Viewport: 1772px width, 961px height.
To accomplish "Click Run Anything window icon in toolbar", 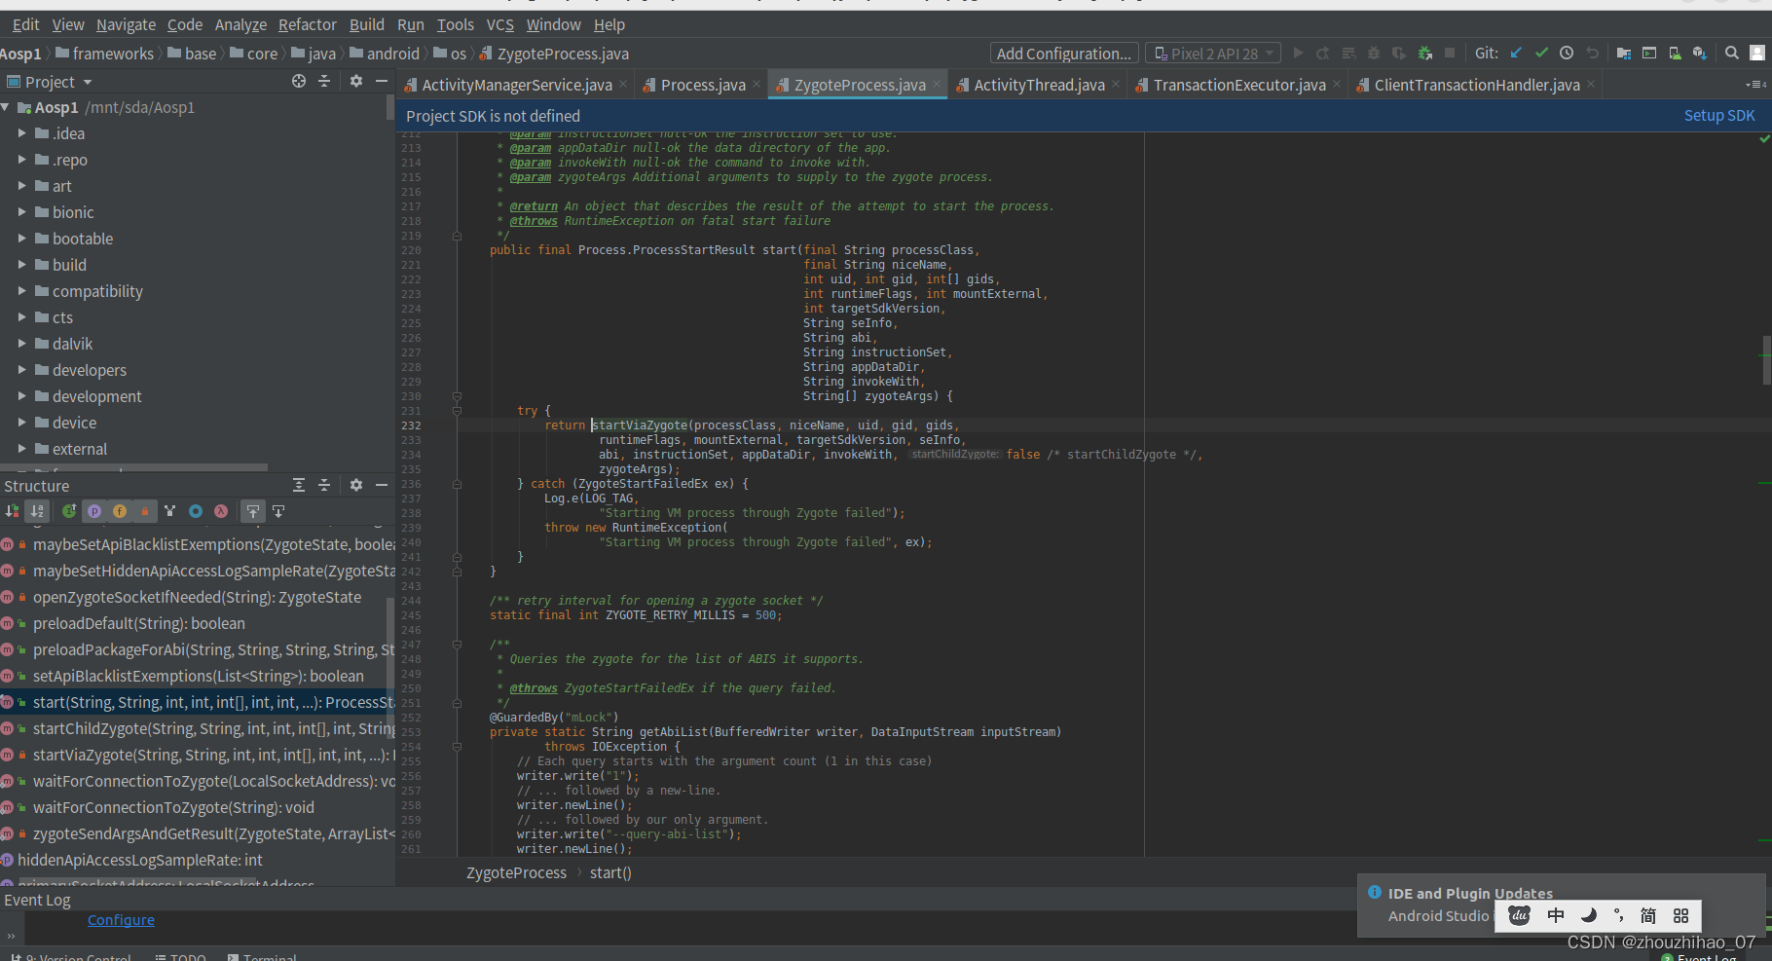I will [1648, 54].
